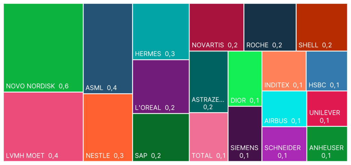The height and width of the screenshot is (165, 351).
Task: Select the green ANHEUSER cell
Action: 327,144
